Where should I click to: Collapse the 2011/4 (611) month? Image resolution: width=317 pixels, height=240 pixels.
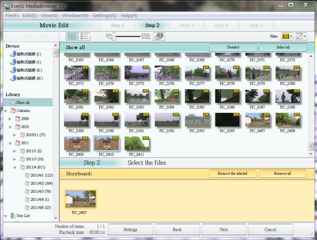(x=15, y=167)
